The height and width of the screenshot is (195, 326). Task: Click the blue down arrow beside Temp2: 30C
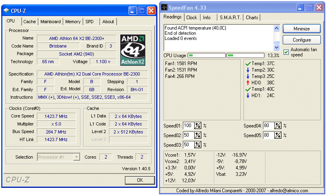(248, 70)
